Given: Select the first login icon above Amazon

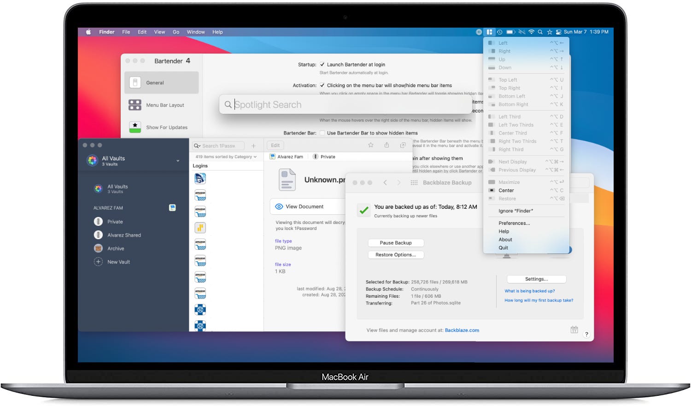Looking at the screenshot, I should (x=200, y=178).
